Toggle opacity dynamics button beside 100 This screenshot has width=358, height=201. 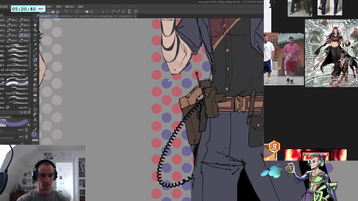(27, 137)
